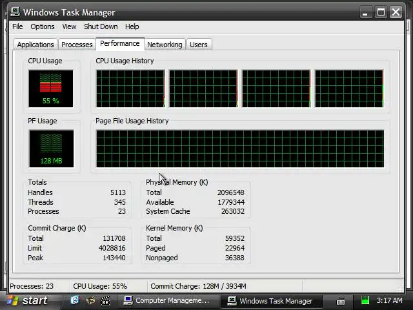
Task: Click the Totals Processes value 23
Action: (122, 211)
